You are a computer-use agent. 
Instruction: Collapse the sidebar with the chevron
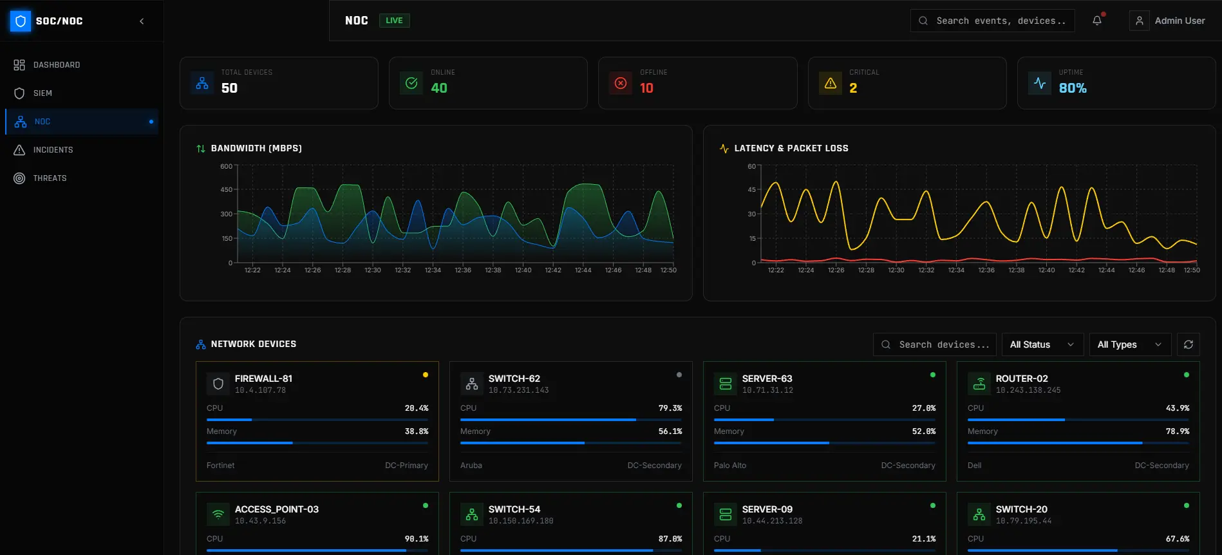[142, 21]
